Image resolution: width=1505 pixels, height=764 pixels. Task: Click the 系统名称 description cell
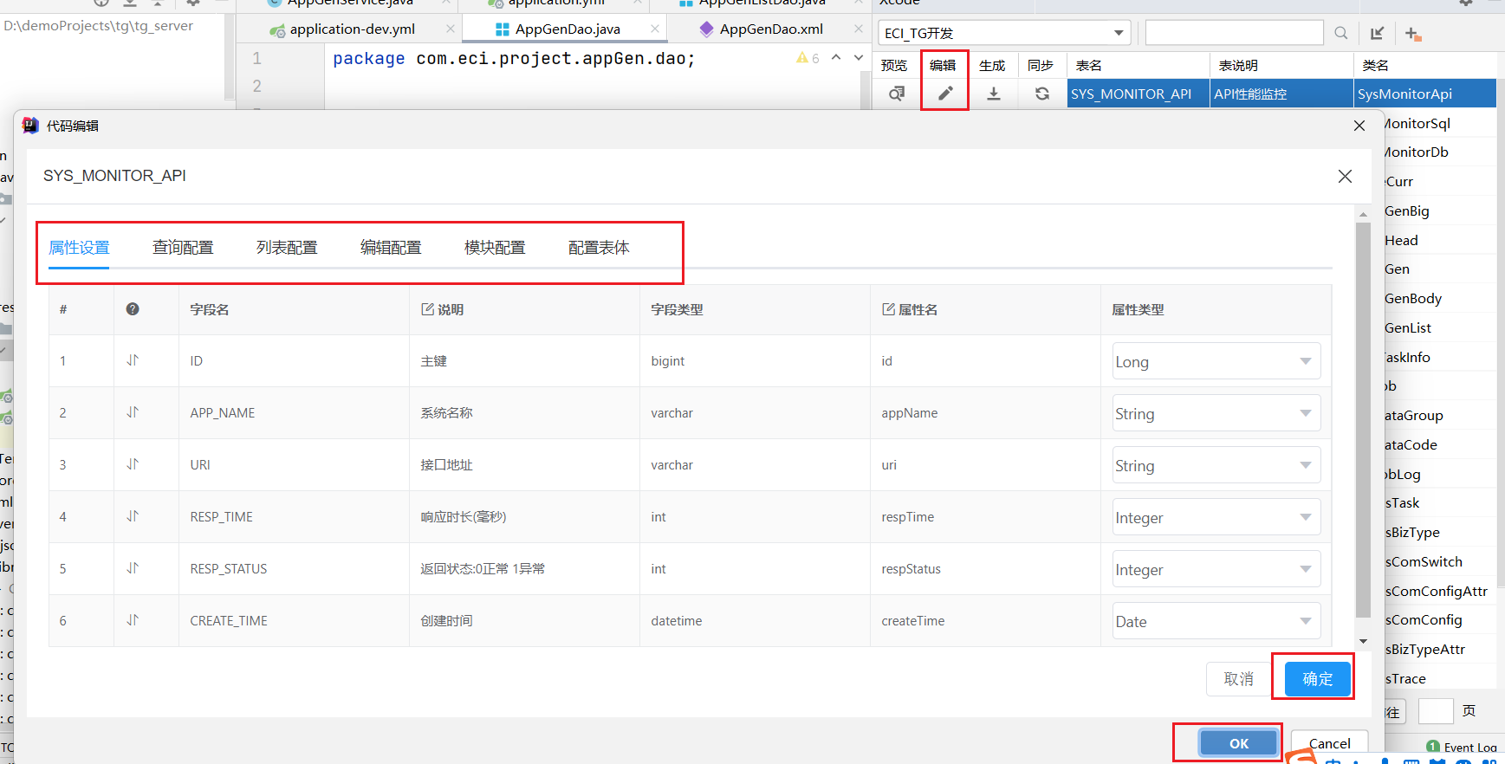pos(524,412)
